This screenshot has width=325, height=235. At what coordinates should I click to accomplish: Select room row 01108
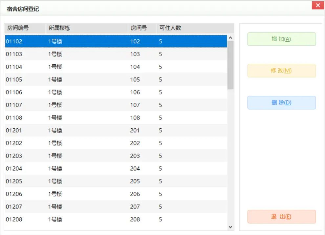[x=98, y=117]
